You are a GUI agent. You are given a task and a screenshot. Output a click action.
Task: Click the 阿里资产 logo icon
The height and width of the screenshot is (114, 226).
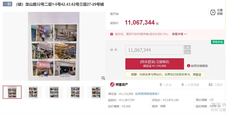[x=112, y=85]
